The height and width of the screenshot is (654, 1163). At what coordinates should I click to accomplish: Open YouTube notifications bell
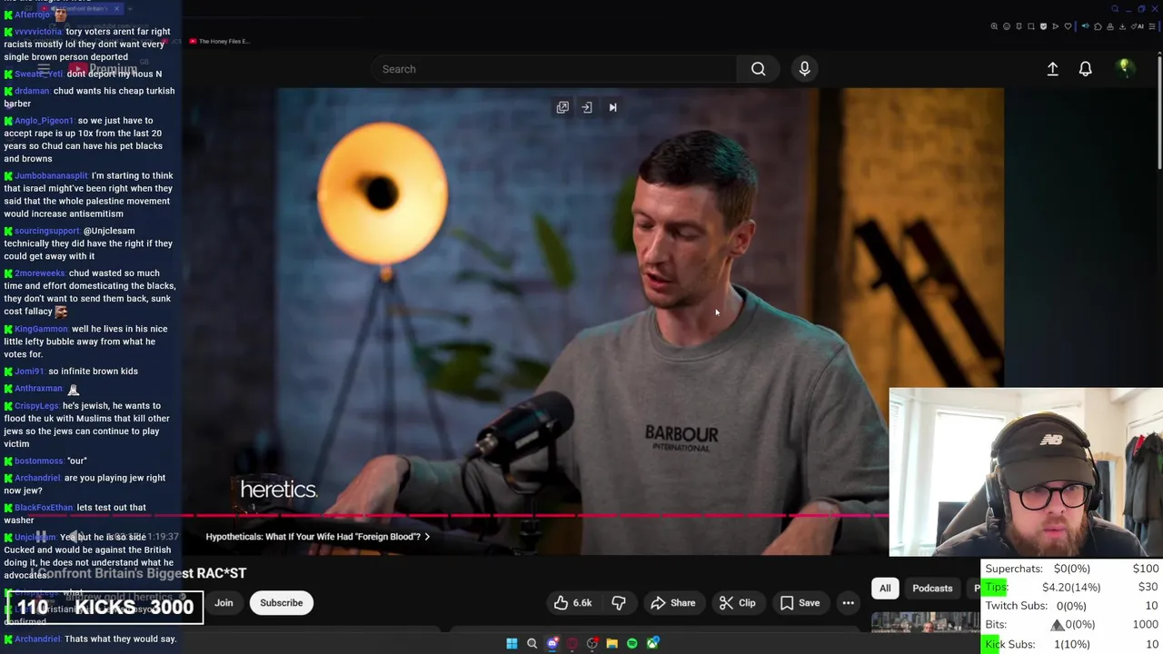pos(1085,69)
